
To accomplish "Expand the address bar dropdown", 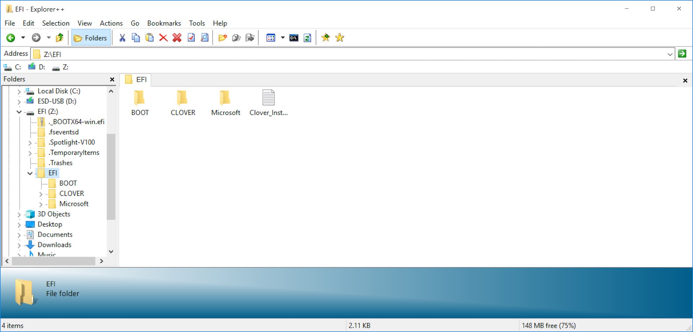I will point(670,54).
